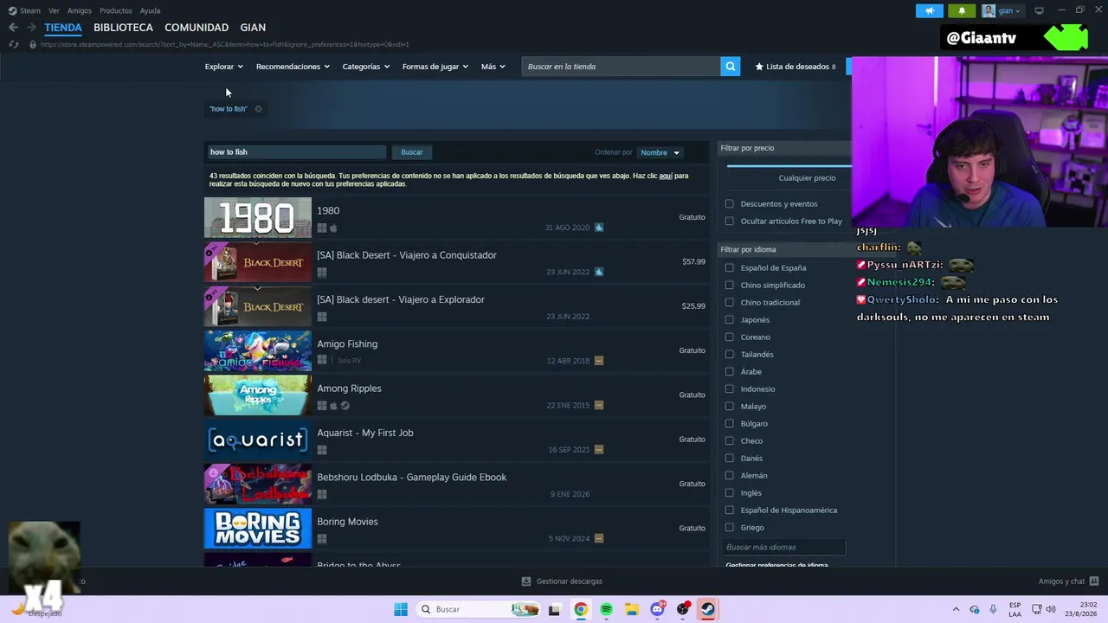Open the Amigo Fishing result title

click(347, 344)
